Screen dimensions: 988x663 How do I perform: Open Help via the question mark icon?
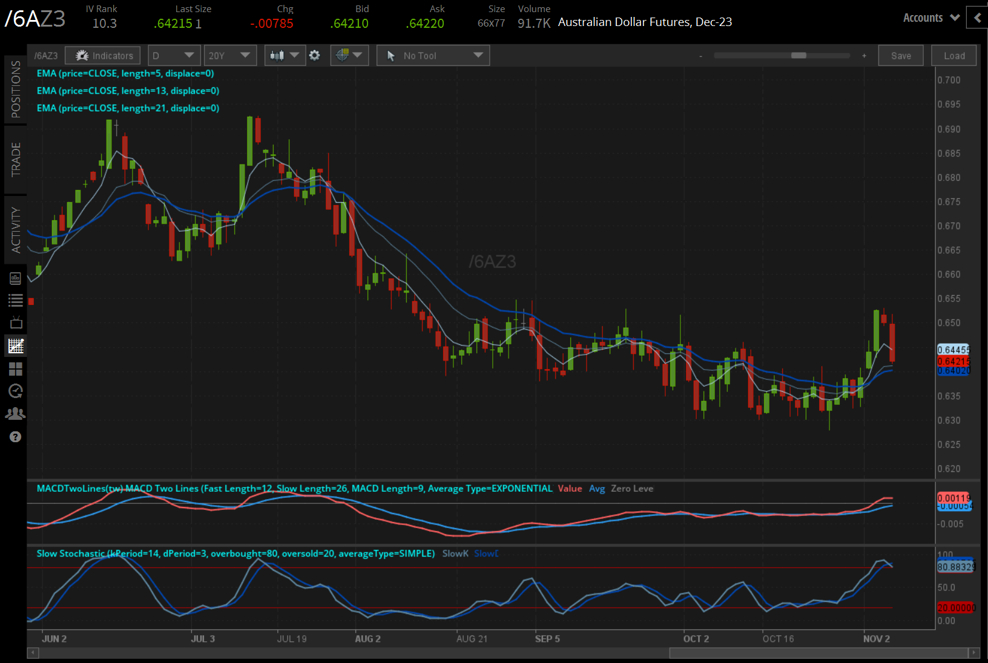point(16,436)
